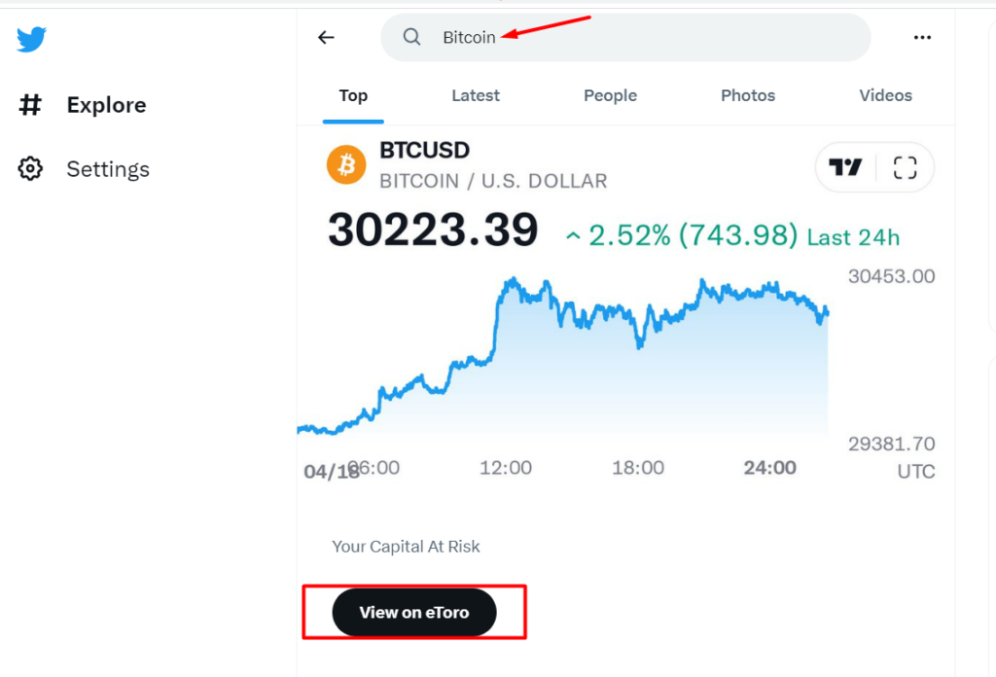Open the three-dot more options menu
Screen dimensions: 996x677
pos(922,38)
